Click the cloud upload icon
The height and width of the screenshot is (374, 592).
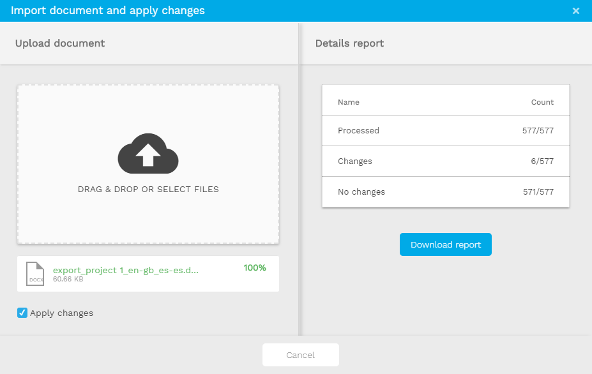point(148,153)
